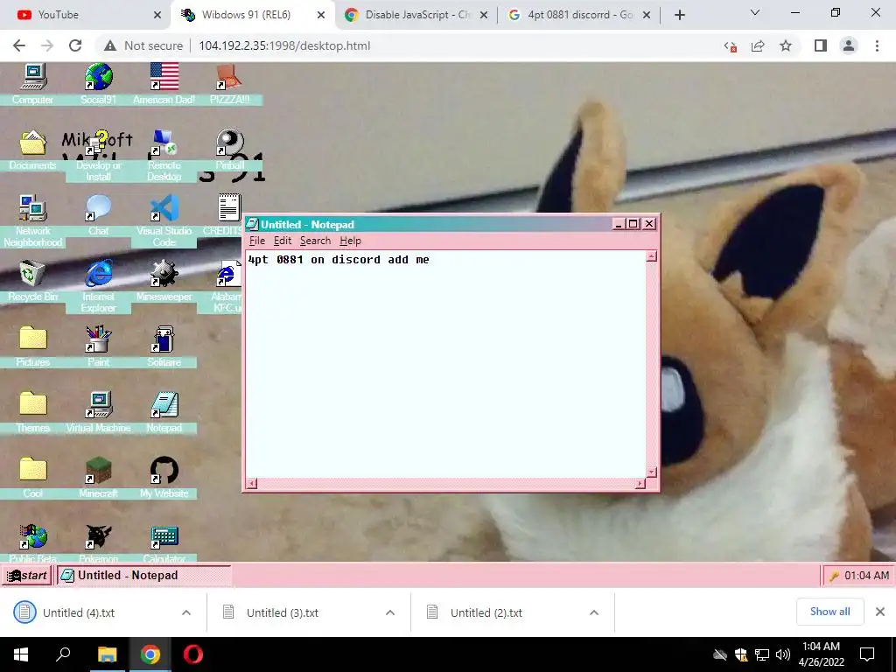Click the share page icon
896x672 pixels.
758,45
